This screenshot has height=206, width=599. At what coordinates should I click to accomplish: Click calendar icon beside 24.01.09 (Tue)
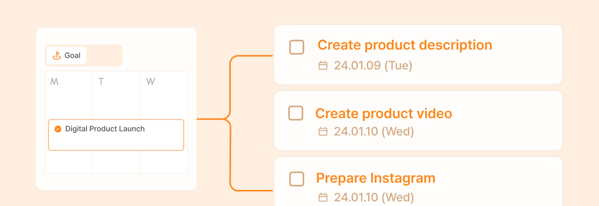(x=323, y=66)
